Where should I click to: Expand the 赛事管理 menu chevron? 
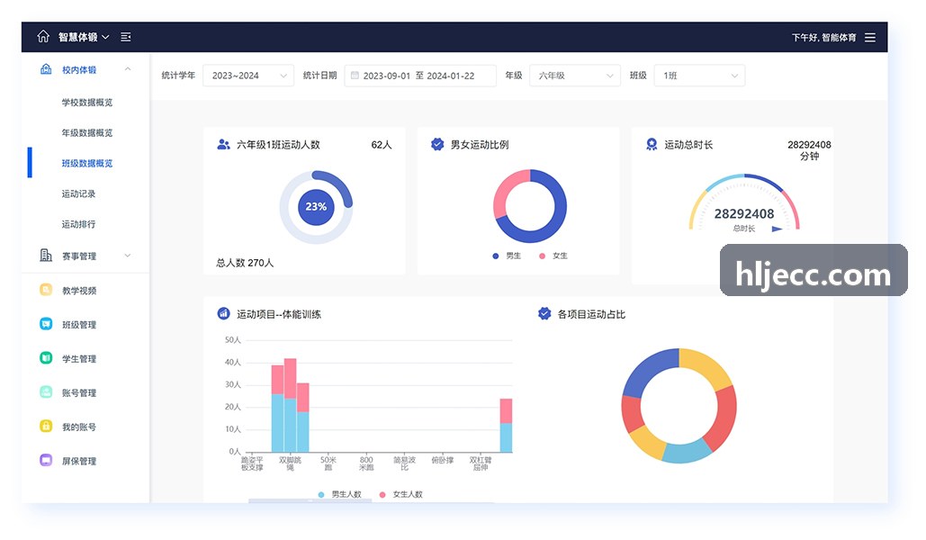click(x=128, y=256)
